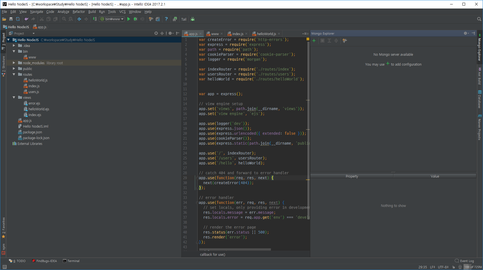Toggle tool window buttons icon bottom-left
Image resolution: width=483 pixels, height=270 pixels.
point(4,267)
